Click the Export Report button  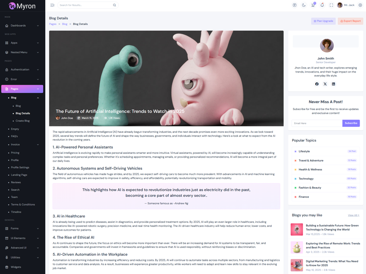click(x=350, y=21)
